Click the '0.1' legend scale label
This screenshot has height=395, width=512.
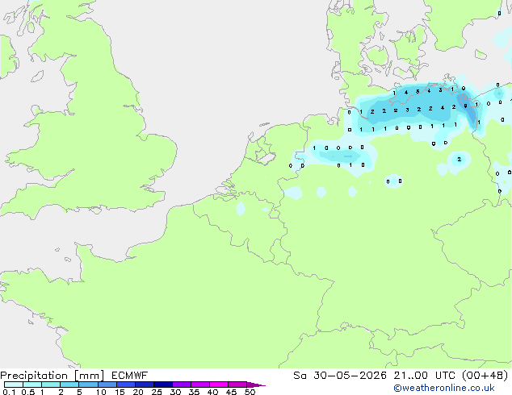click(9, 392)
